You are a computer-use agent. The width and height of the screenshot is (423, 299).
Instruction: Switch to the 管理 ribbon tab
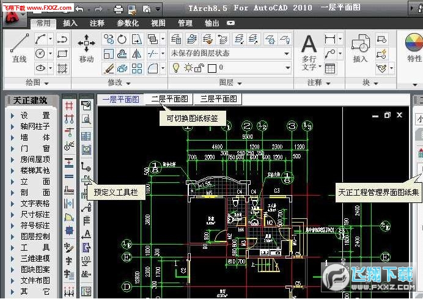click(x=185, y=23)
